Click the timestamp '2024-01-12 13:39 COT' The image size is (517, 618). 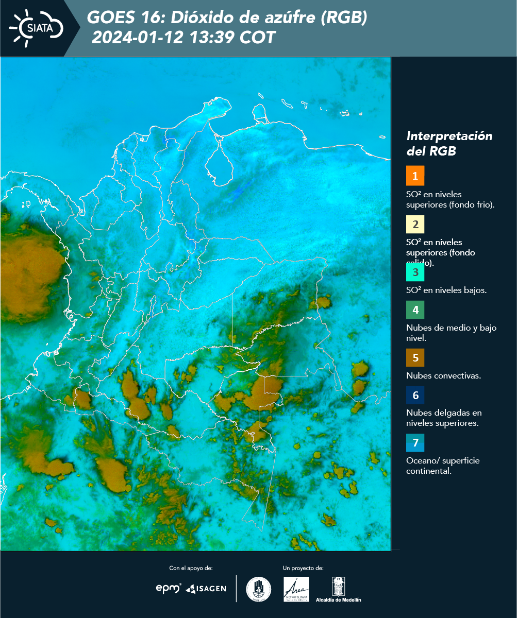184,38
